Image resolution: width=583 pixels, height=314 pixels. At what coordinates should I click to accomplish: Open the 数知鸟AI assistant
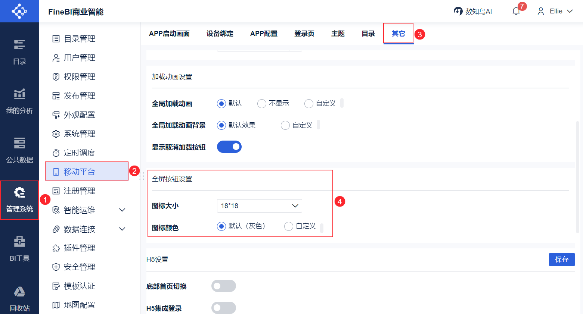pos(473,11)
